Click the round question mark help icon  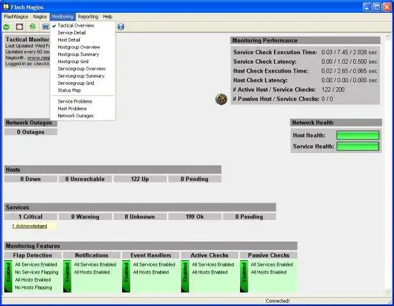click(222, 99)
